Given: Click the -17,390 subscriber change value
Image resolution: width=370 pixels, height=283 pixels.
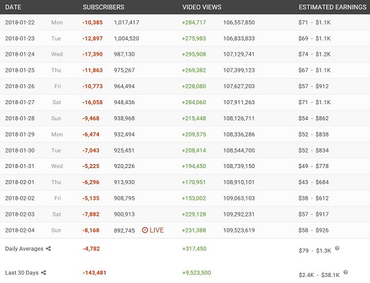Looking at the screenshot, I should pos(93,54).
